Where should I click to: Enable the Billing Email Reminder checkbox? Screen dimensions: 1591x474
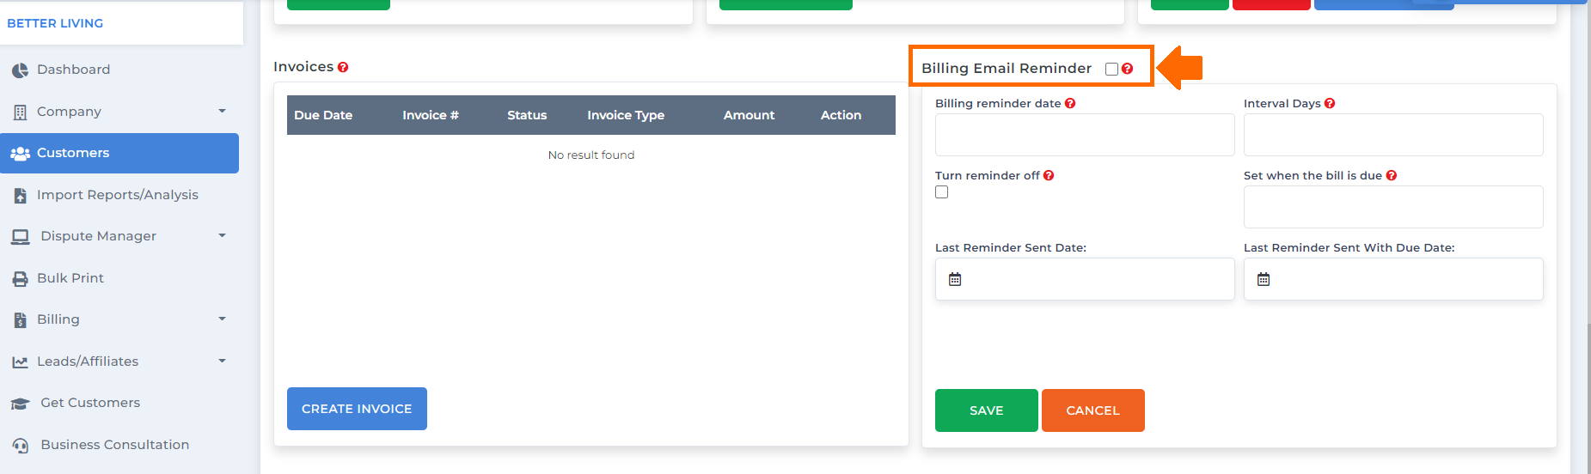[1111, 69]
